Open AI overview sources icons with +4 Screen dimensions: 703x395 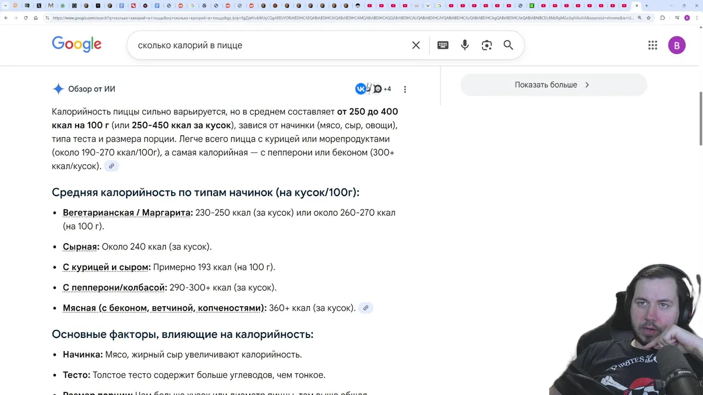tap(373, 89)
